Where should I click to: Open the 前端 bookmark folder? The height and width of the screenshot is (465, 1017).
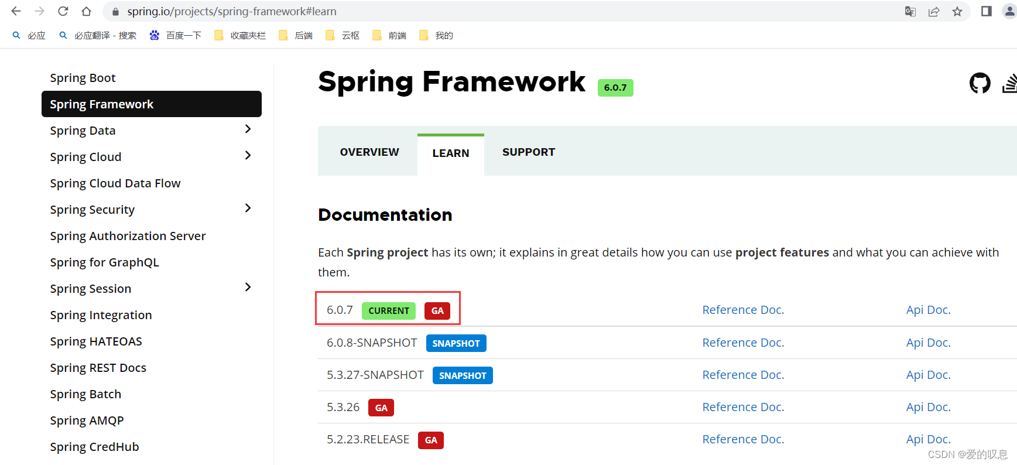pyautogui.click(x=389, y=36)
